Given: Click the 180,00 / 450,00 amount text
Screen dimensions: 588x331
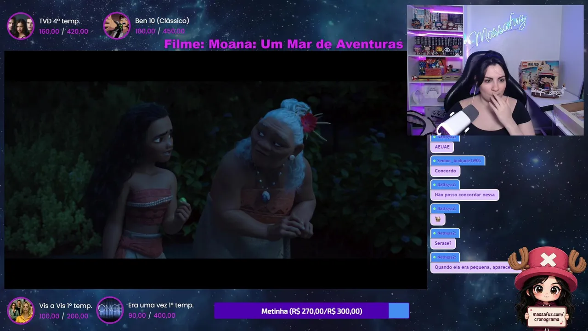Looking at the screenshot, I should click(x=160, y=31).
